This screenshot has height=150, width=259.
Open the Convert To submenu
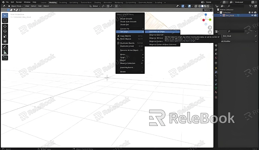130,29
